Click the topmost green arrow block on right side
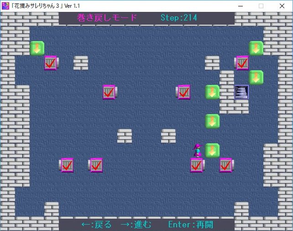293x231 pixels. [x=256, y=48]
